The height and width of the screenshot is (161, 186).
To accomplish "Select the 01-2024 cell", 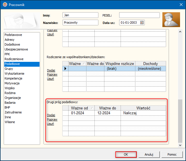I will tap(81, 113).
